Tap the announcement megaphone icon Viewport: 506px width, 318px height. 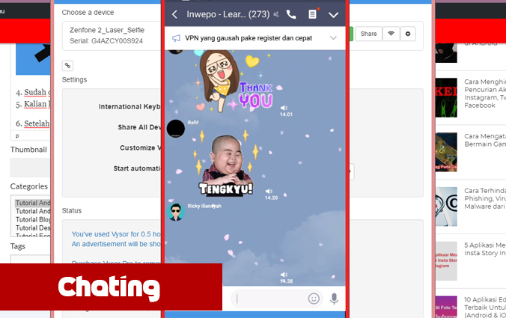(176, 38)
